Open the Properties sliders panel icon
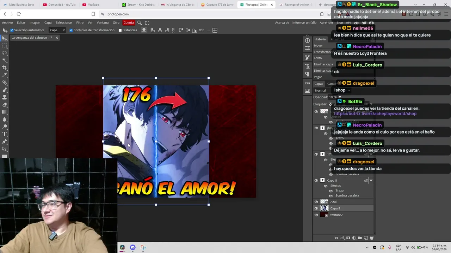 tap(307, 48)
